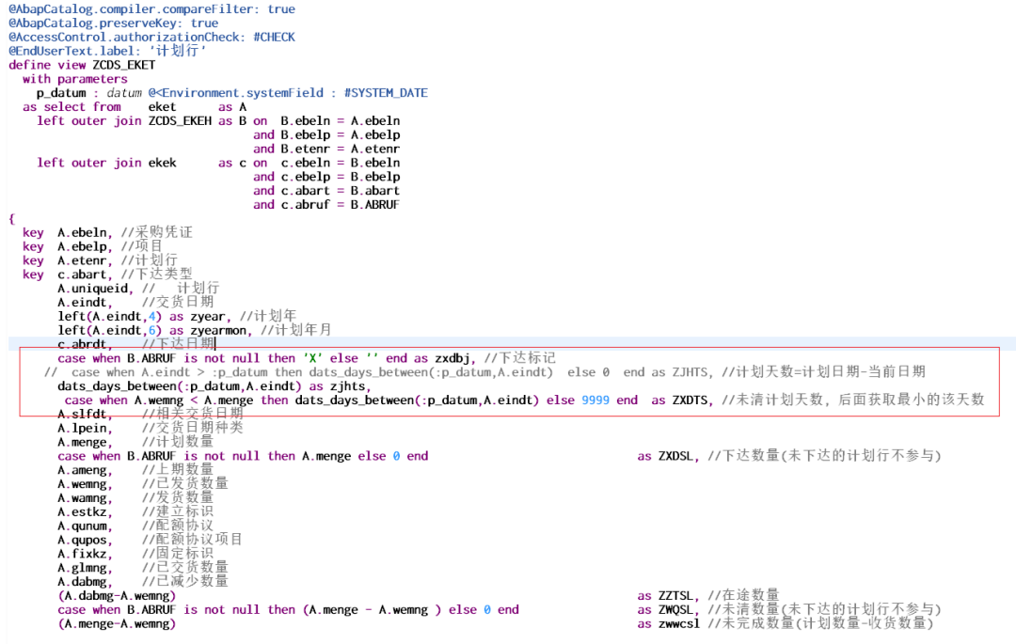Click the @EndUserText.label annotation line
Viewport: 1016px width, 644px height.
pyautogui.click(x=107, y=51)
